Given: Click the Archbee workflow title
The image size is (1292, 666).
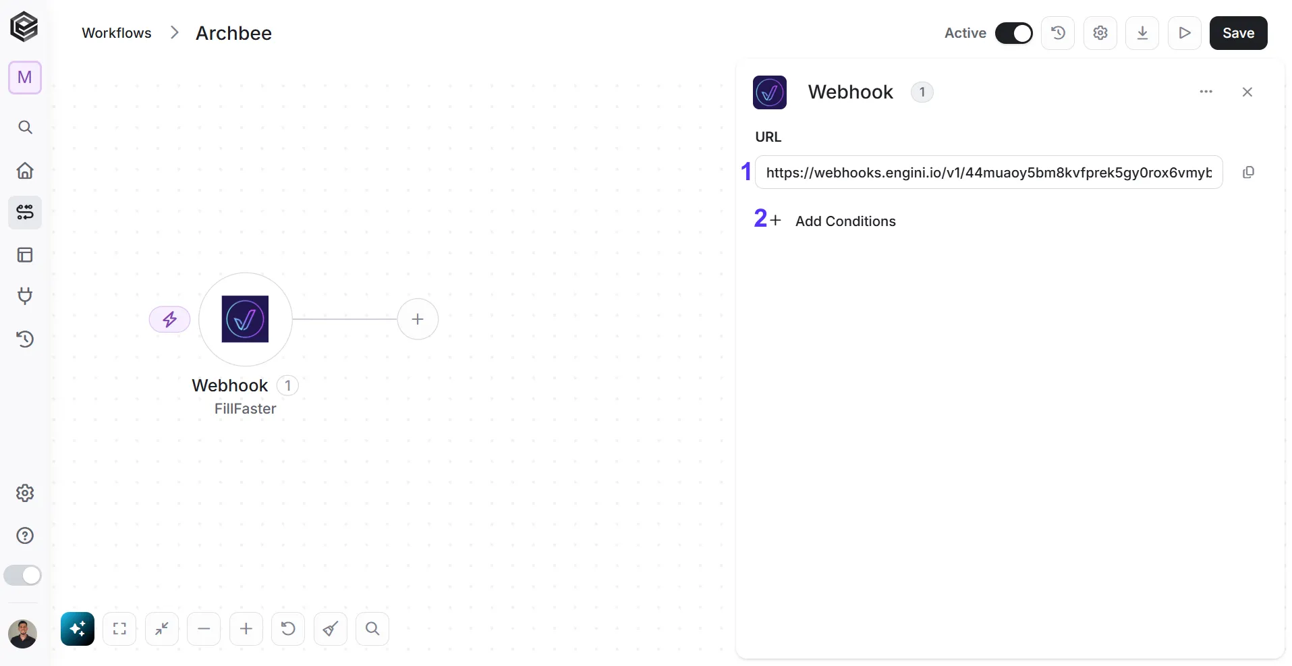Looking at the screenshot, I should (x=233, y=33).
